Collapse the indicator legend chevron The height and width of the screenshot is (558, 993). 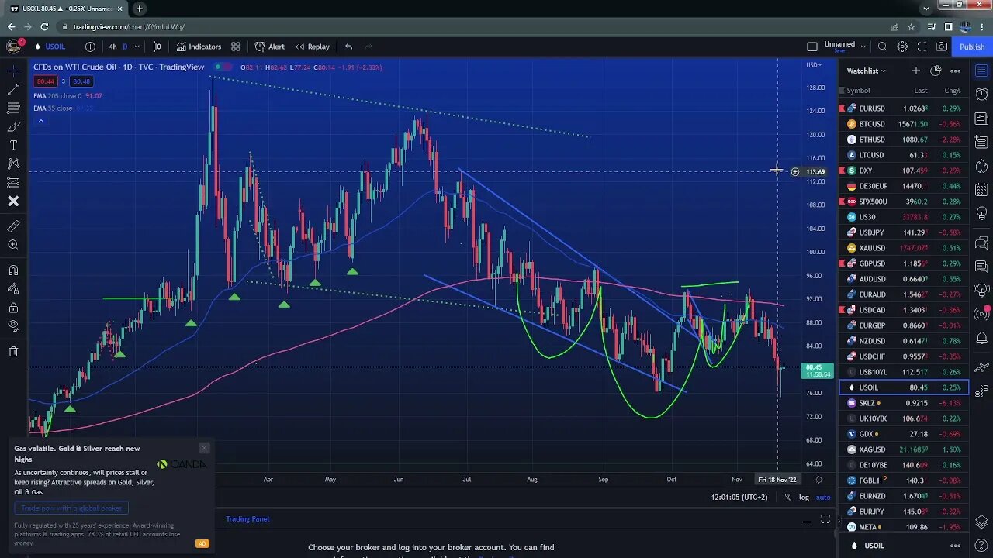coord(40,120)
